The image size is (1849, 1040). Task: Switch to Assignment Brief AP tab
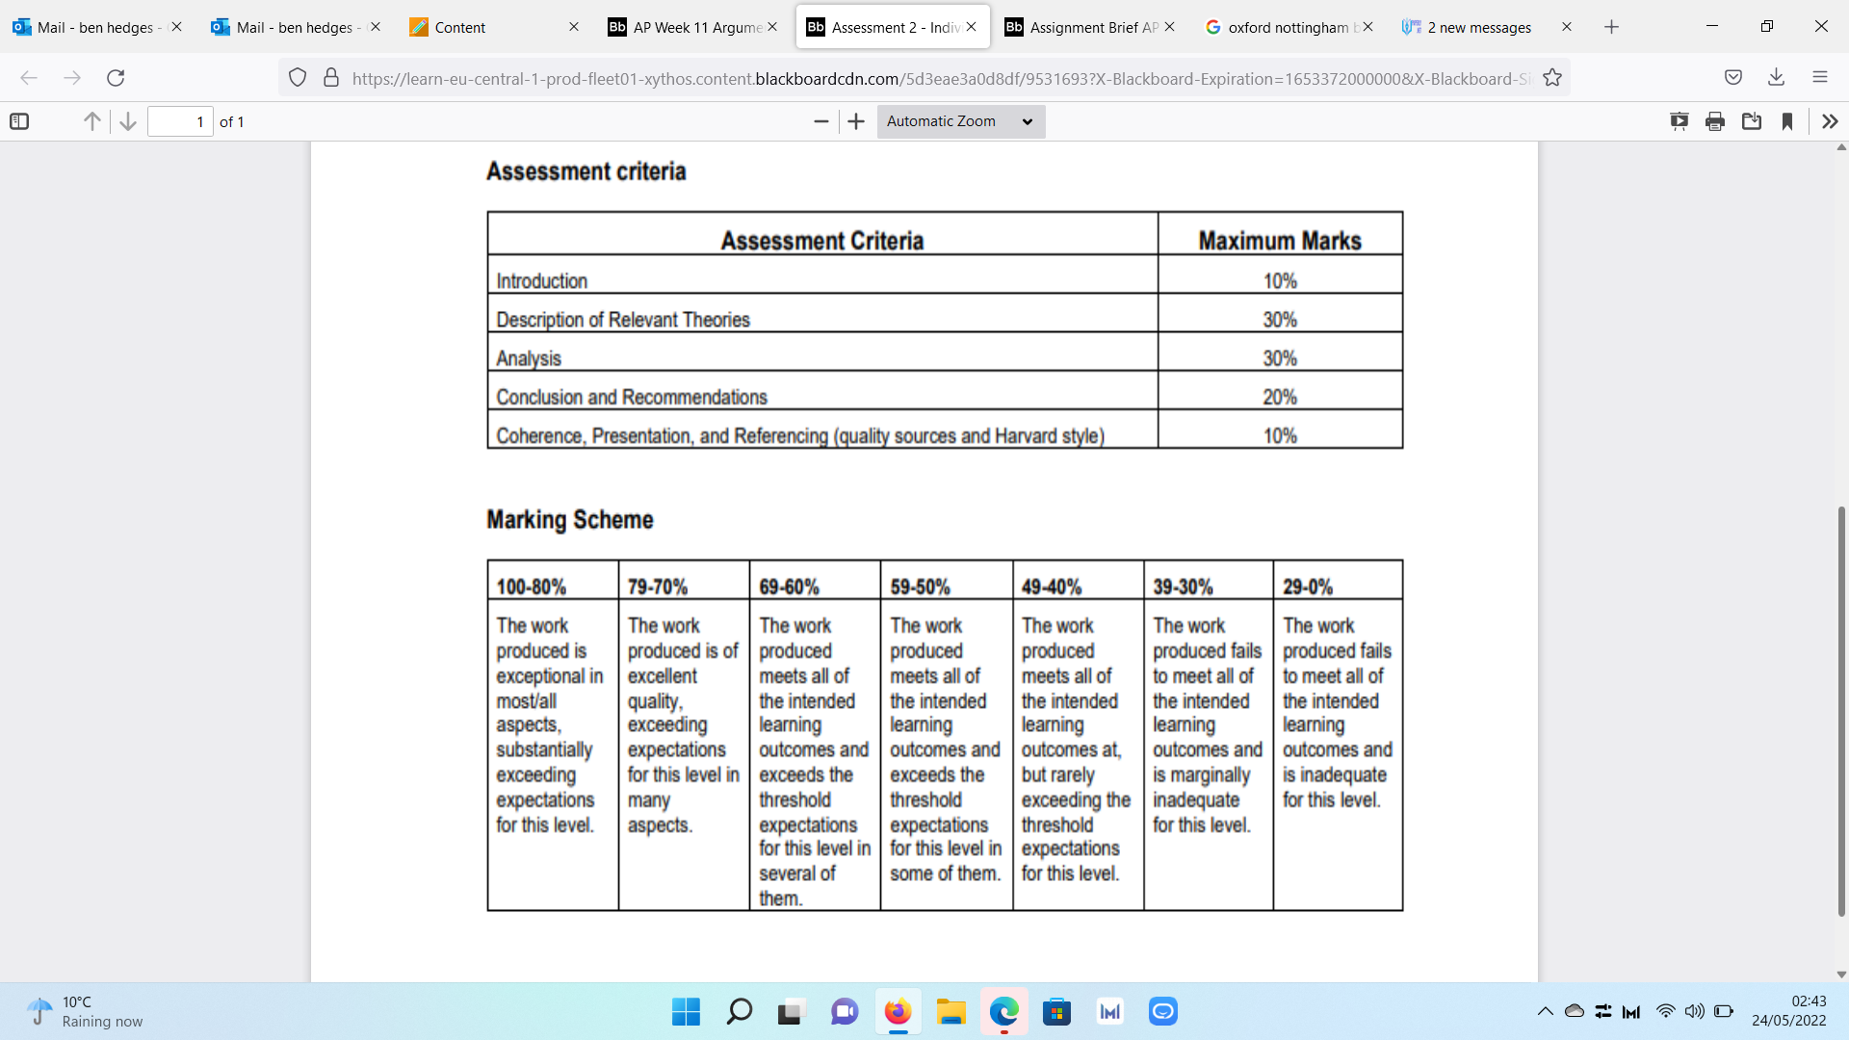click(1088, 27)
